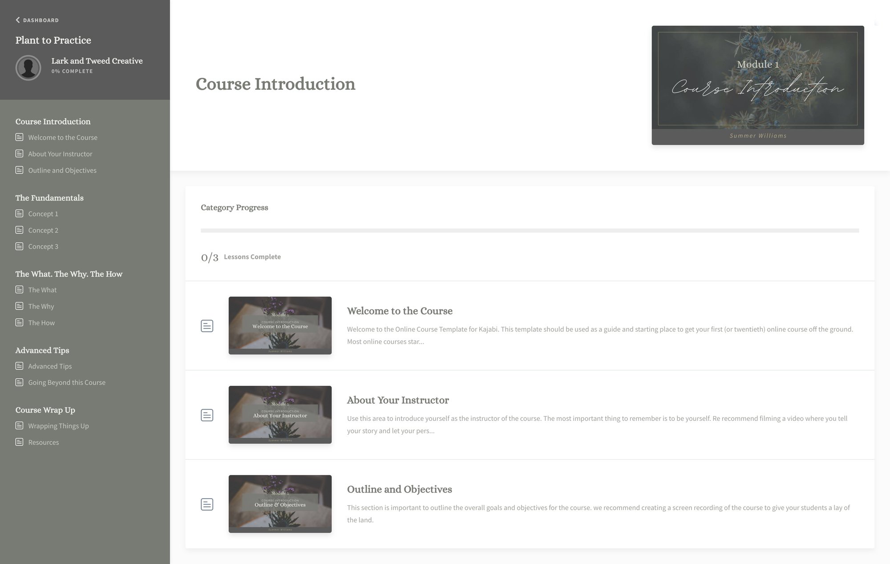Click document icon next to Resources

coord(19,442)
